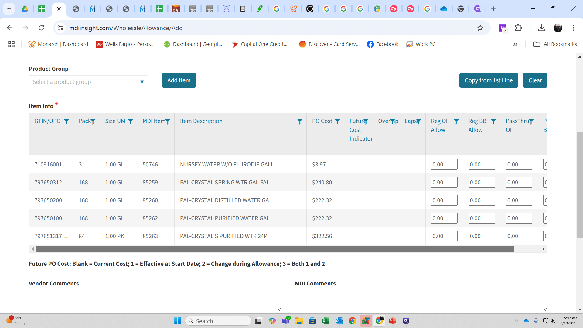
Task: Open the Windows Start menu
Action: [x=177, y=321]
